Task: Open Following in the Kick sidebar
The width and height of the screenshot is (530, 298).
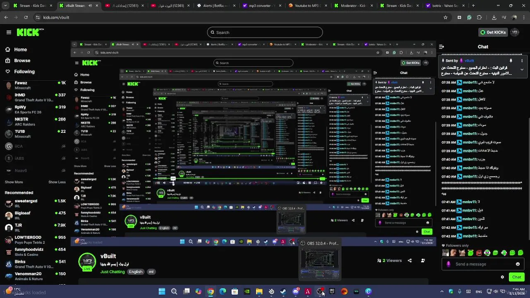Action: pyautogui.click(x=20, y=72)
